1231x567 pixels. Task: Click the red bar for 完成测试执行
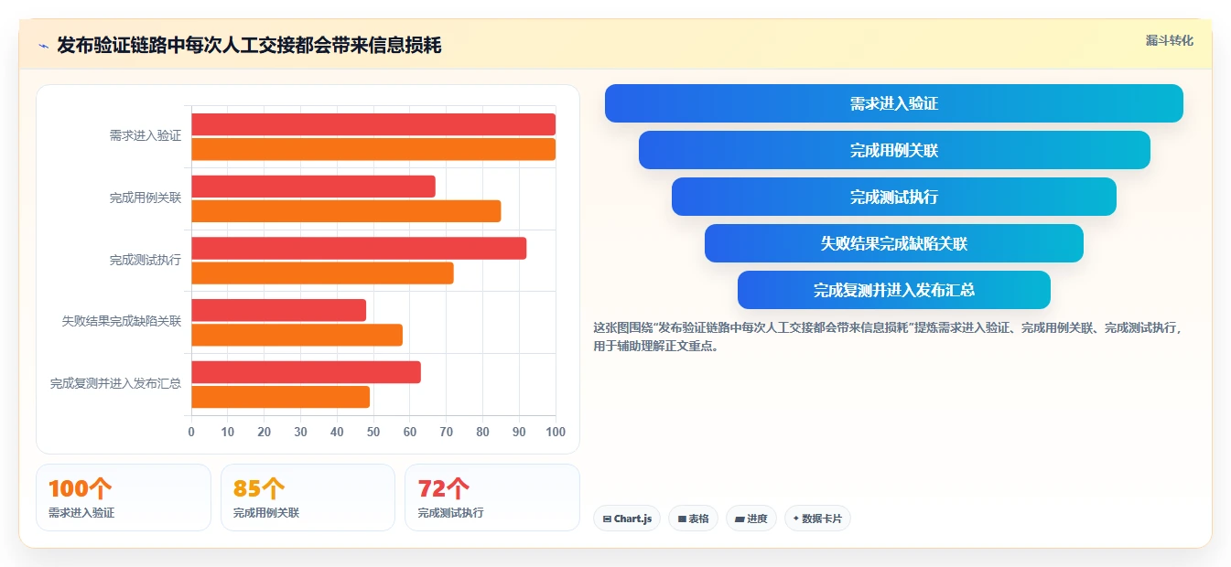pyautogui.click(x=359, y=248)
